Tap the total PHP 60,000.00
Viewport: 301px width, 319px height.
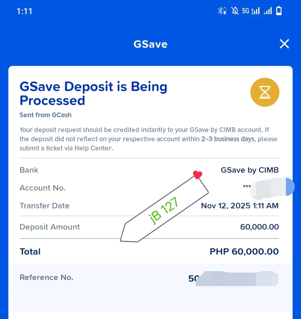pos(244,252)
